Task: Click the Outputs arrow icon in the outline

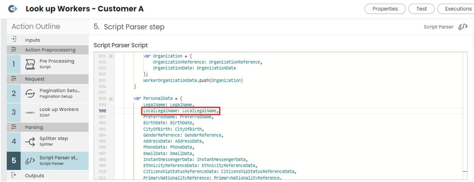Action: (x=14, y=175)
